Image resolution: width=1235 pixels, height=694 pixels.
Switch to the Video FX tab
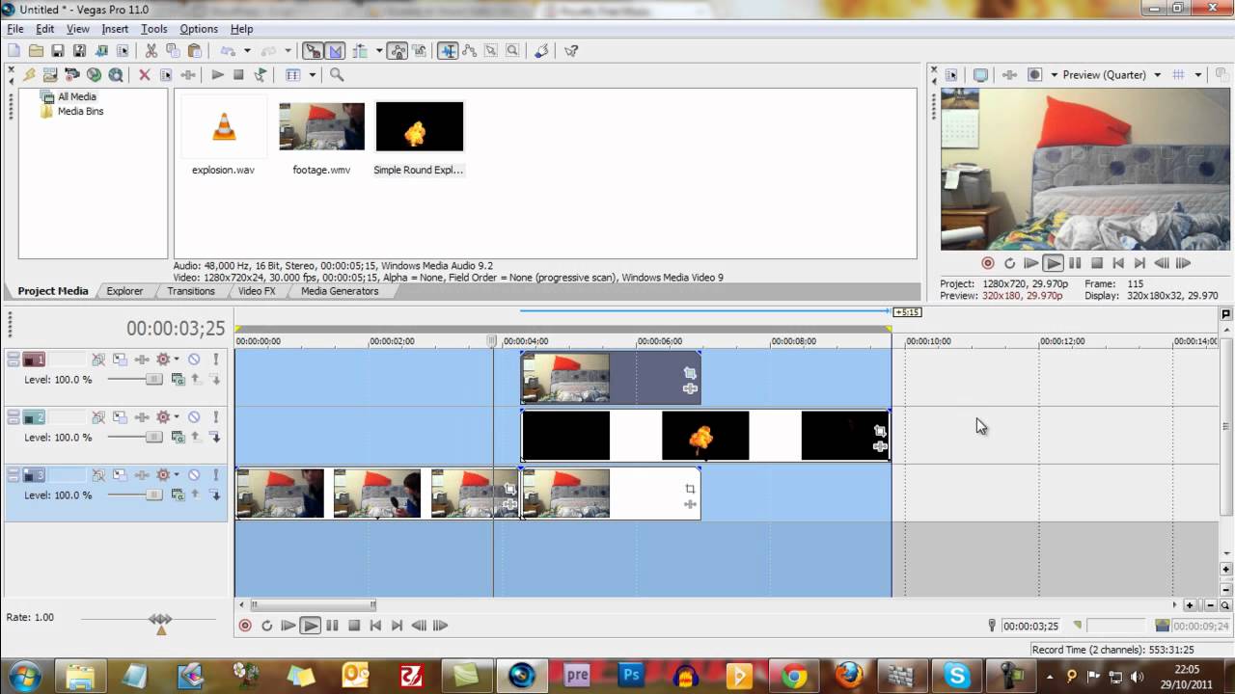(x=257, y=291)
